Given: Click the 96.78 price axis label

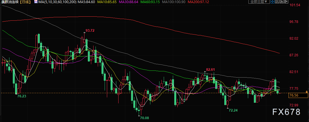Looking at the screenshot, I should [294, 22].
